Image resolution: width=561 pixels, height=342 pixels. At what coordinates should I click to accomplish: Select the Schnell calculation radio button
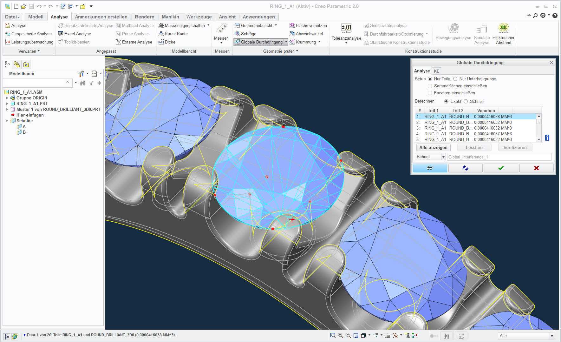coord(466,101)
